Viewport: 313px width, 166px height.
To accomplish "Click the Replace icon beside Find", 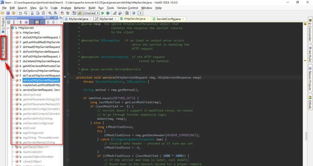I will 55,13.
